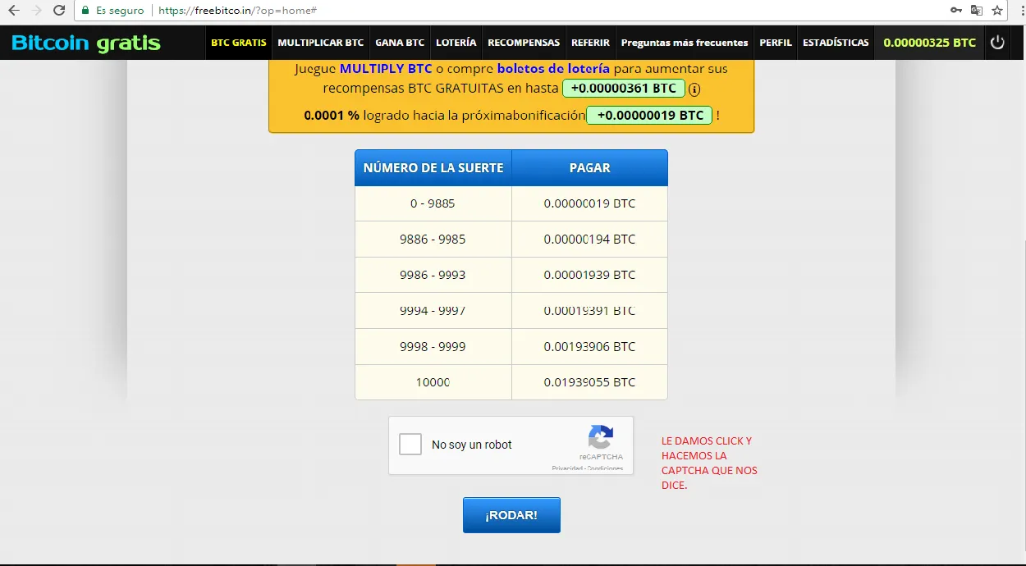
Task: Click the NÚMERO DE LA SUERTE header
Action: pyautogui.click(x=433, y=167)
